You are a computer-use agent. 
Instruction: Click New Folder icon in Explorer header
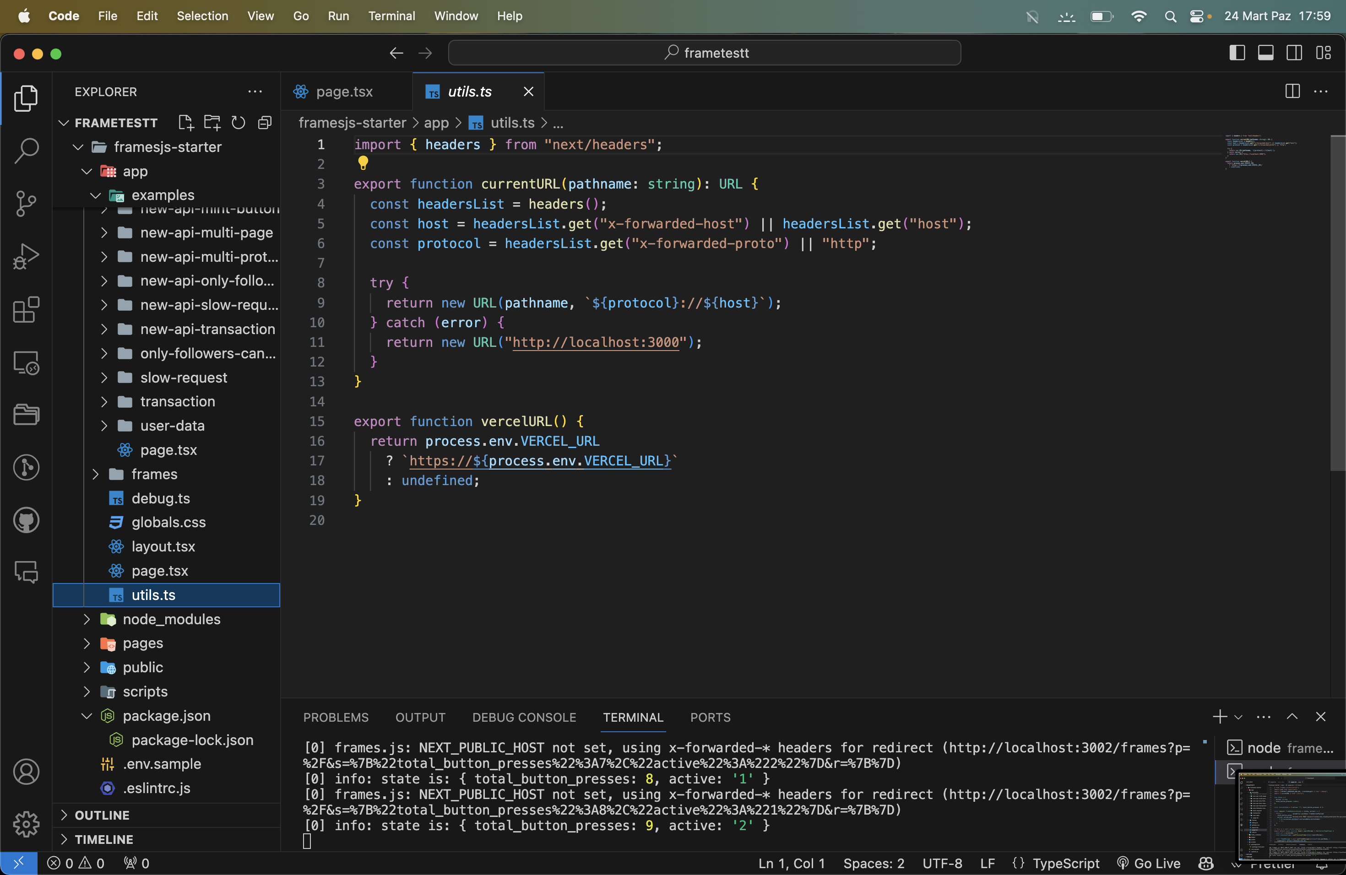212,123
